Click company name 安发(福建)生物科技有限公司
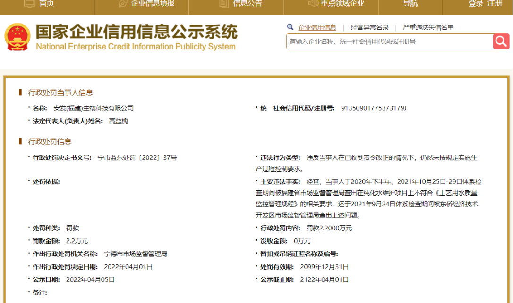 coord(94,108)
